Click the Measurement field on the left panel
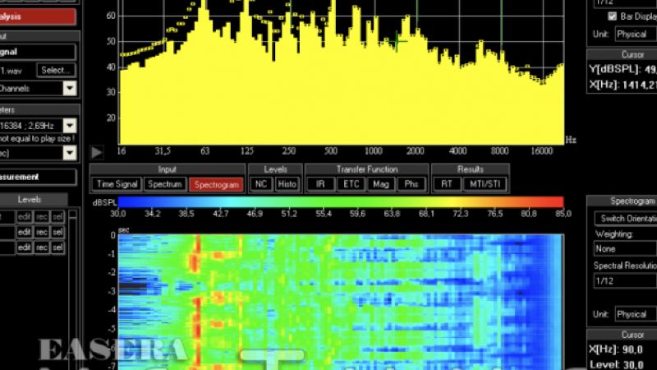This screenshot has height=370, width=657. click(38, 177)
